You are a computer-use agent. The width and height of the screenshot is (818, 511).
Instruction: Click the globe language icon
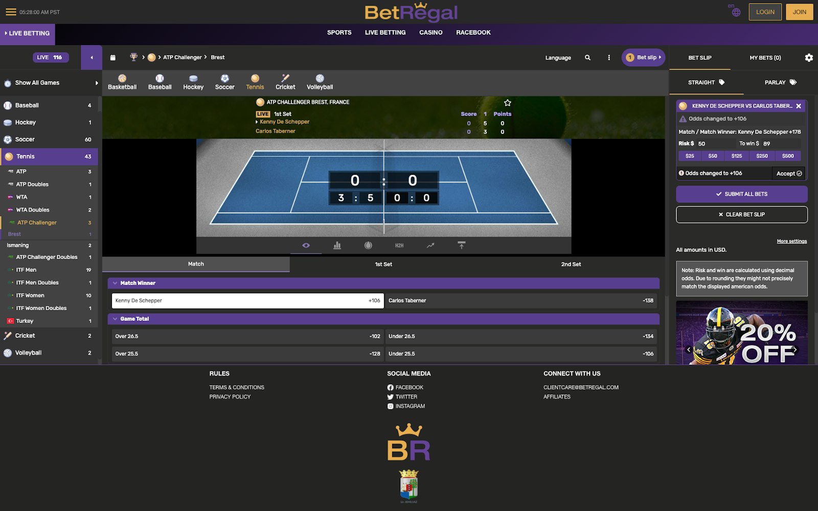pos(736,12)
